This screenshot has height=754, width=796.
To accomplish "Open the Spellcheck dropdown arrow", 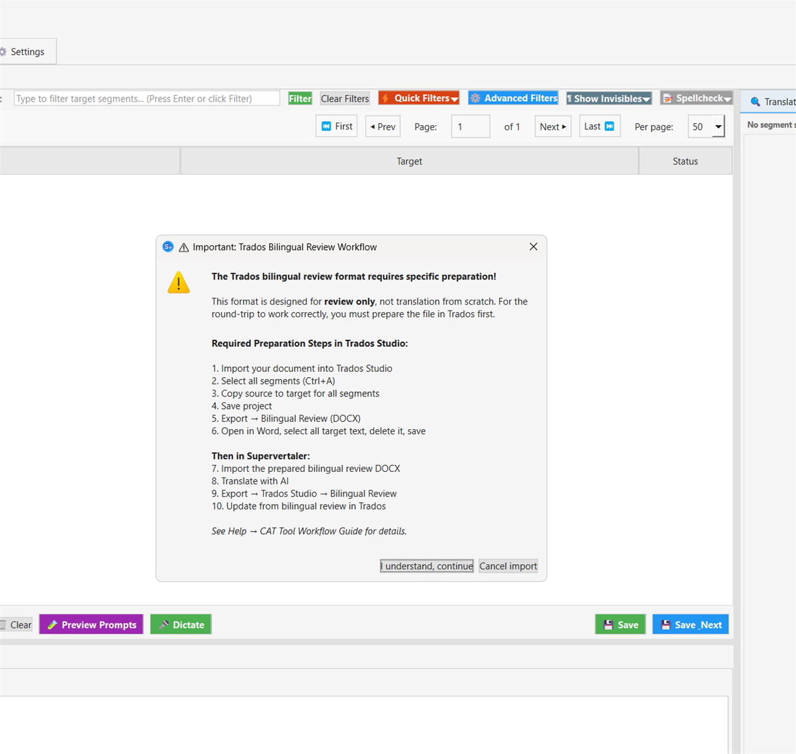I will [x=727, y=98].
